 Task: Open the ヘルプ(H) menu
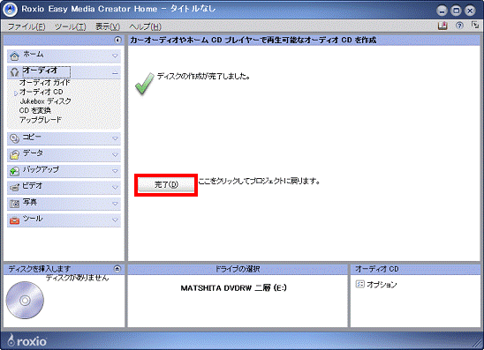[x=145, y=26]
